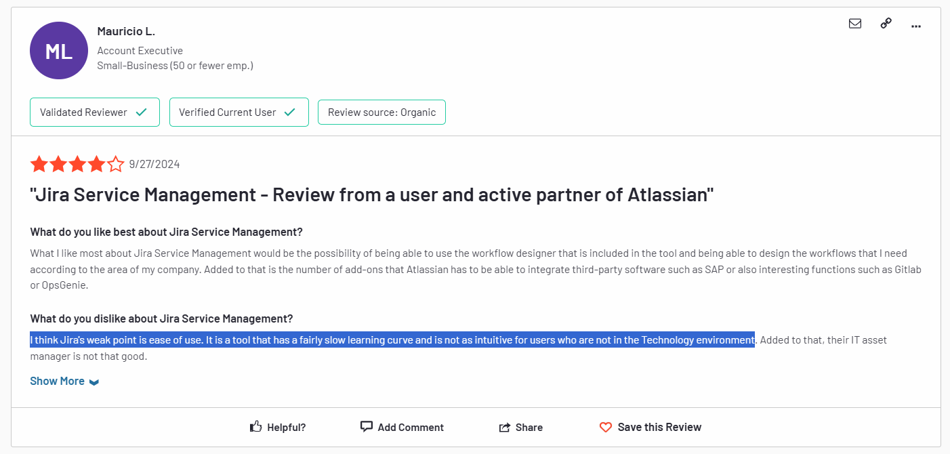Click the blue highlighted dislike text
This screenshot has width=950, height=454.
(x=392, y=339)
